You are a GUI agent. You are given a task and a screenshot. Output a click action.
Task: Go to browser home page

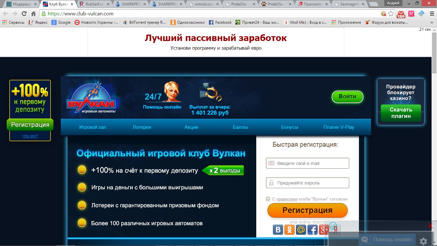point(33,14)
